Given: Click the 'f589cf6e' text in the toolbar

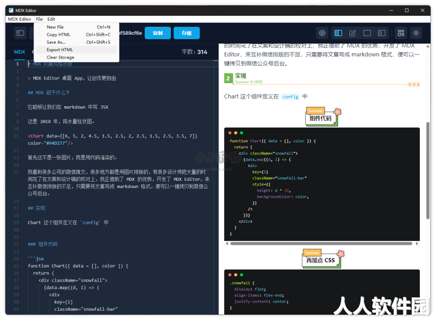Looking at the screenshot, I should click(130, 33).
